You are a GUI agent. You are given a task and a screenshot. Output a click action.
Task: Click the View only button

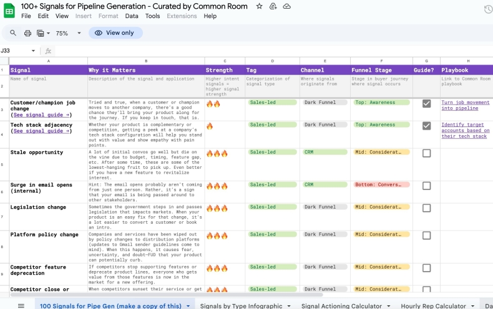click(x=115, y=33)
